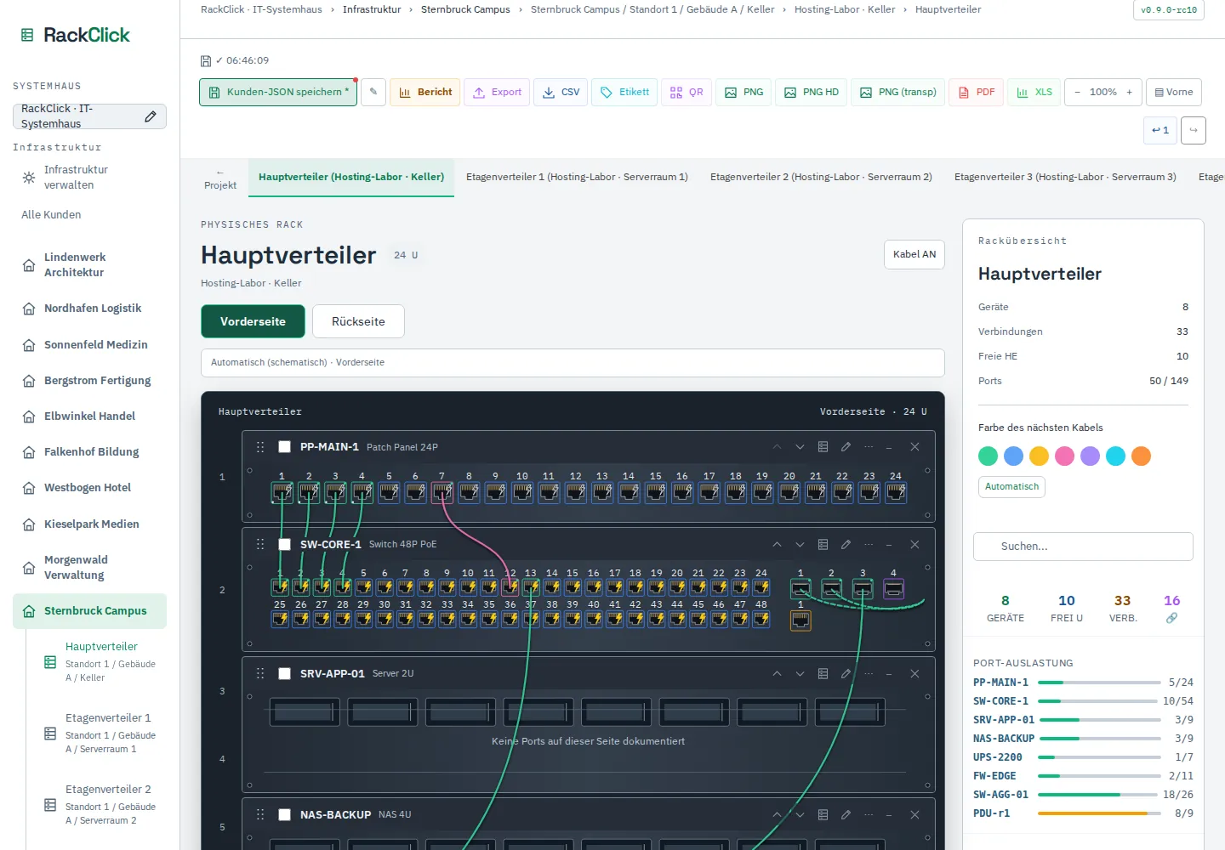This screenshot has width=1225, height=850.
Task: Switch to the Etagenverteiler 3 tab
Action: [x=1065, y=177]
